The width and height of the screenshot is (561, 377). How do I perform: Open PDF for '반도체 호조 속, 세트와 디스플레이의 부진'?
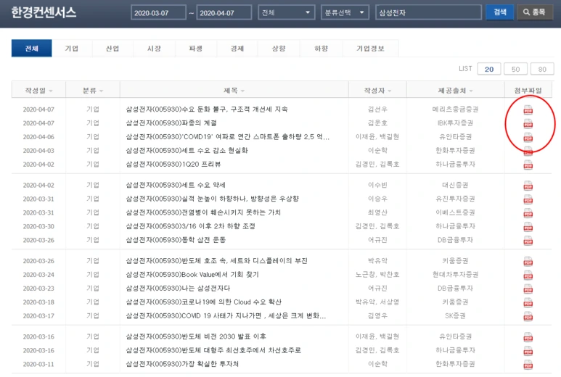(528, 261)
